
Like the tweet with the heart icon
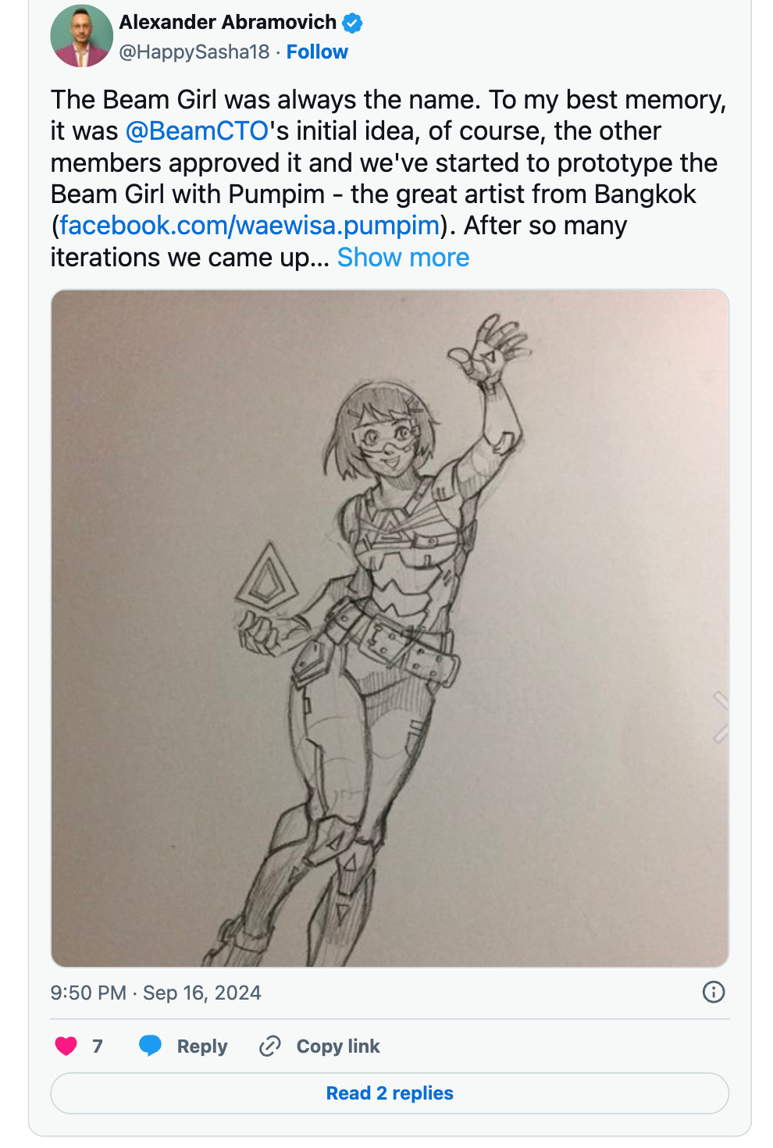pos(66,1046)
